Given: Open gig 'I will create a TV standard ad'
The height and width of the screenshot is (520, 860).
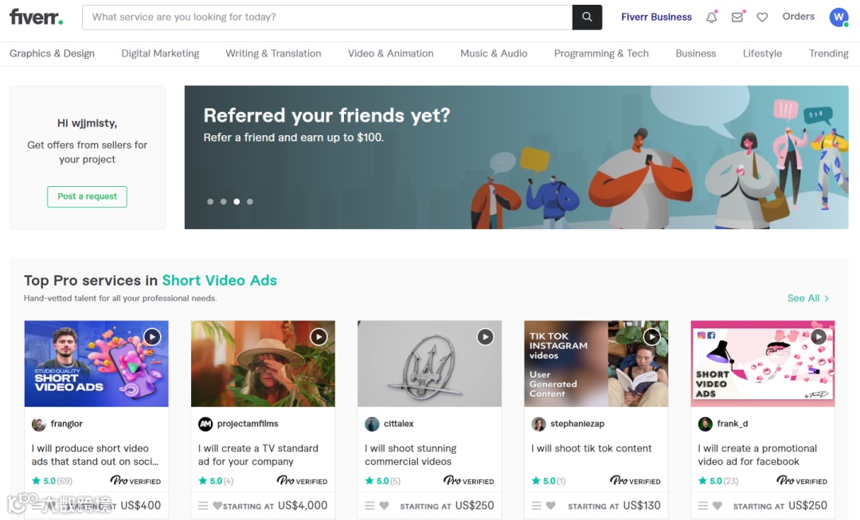Looking at the screenshot, I should coord(258,455).
